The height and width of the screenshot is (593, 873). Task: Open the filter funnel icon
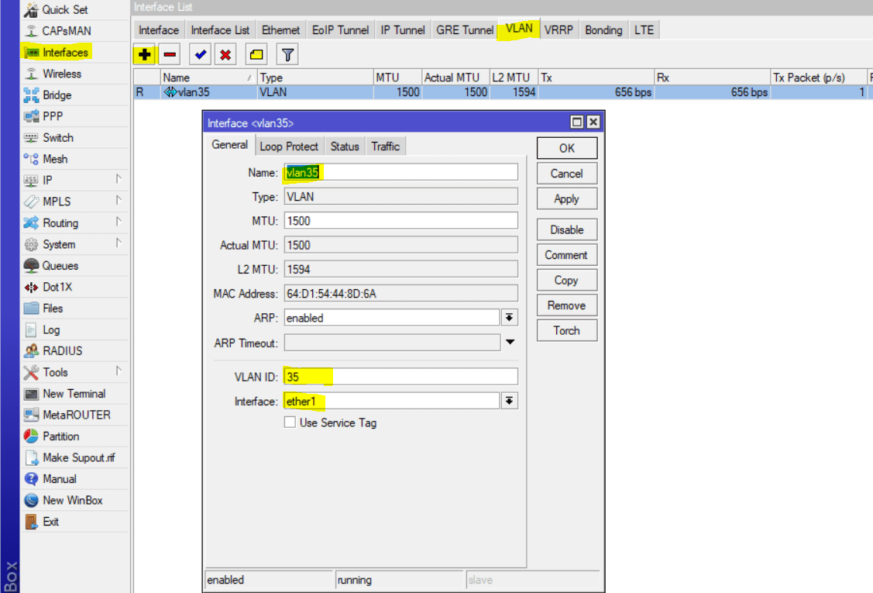[x=287, y=55]
